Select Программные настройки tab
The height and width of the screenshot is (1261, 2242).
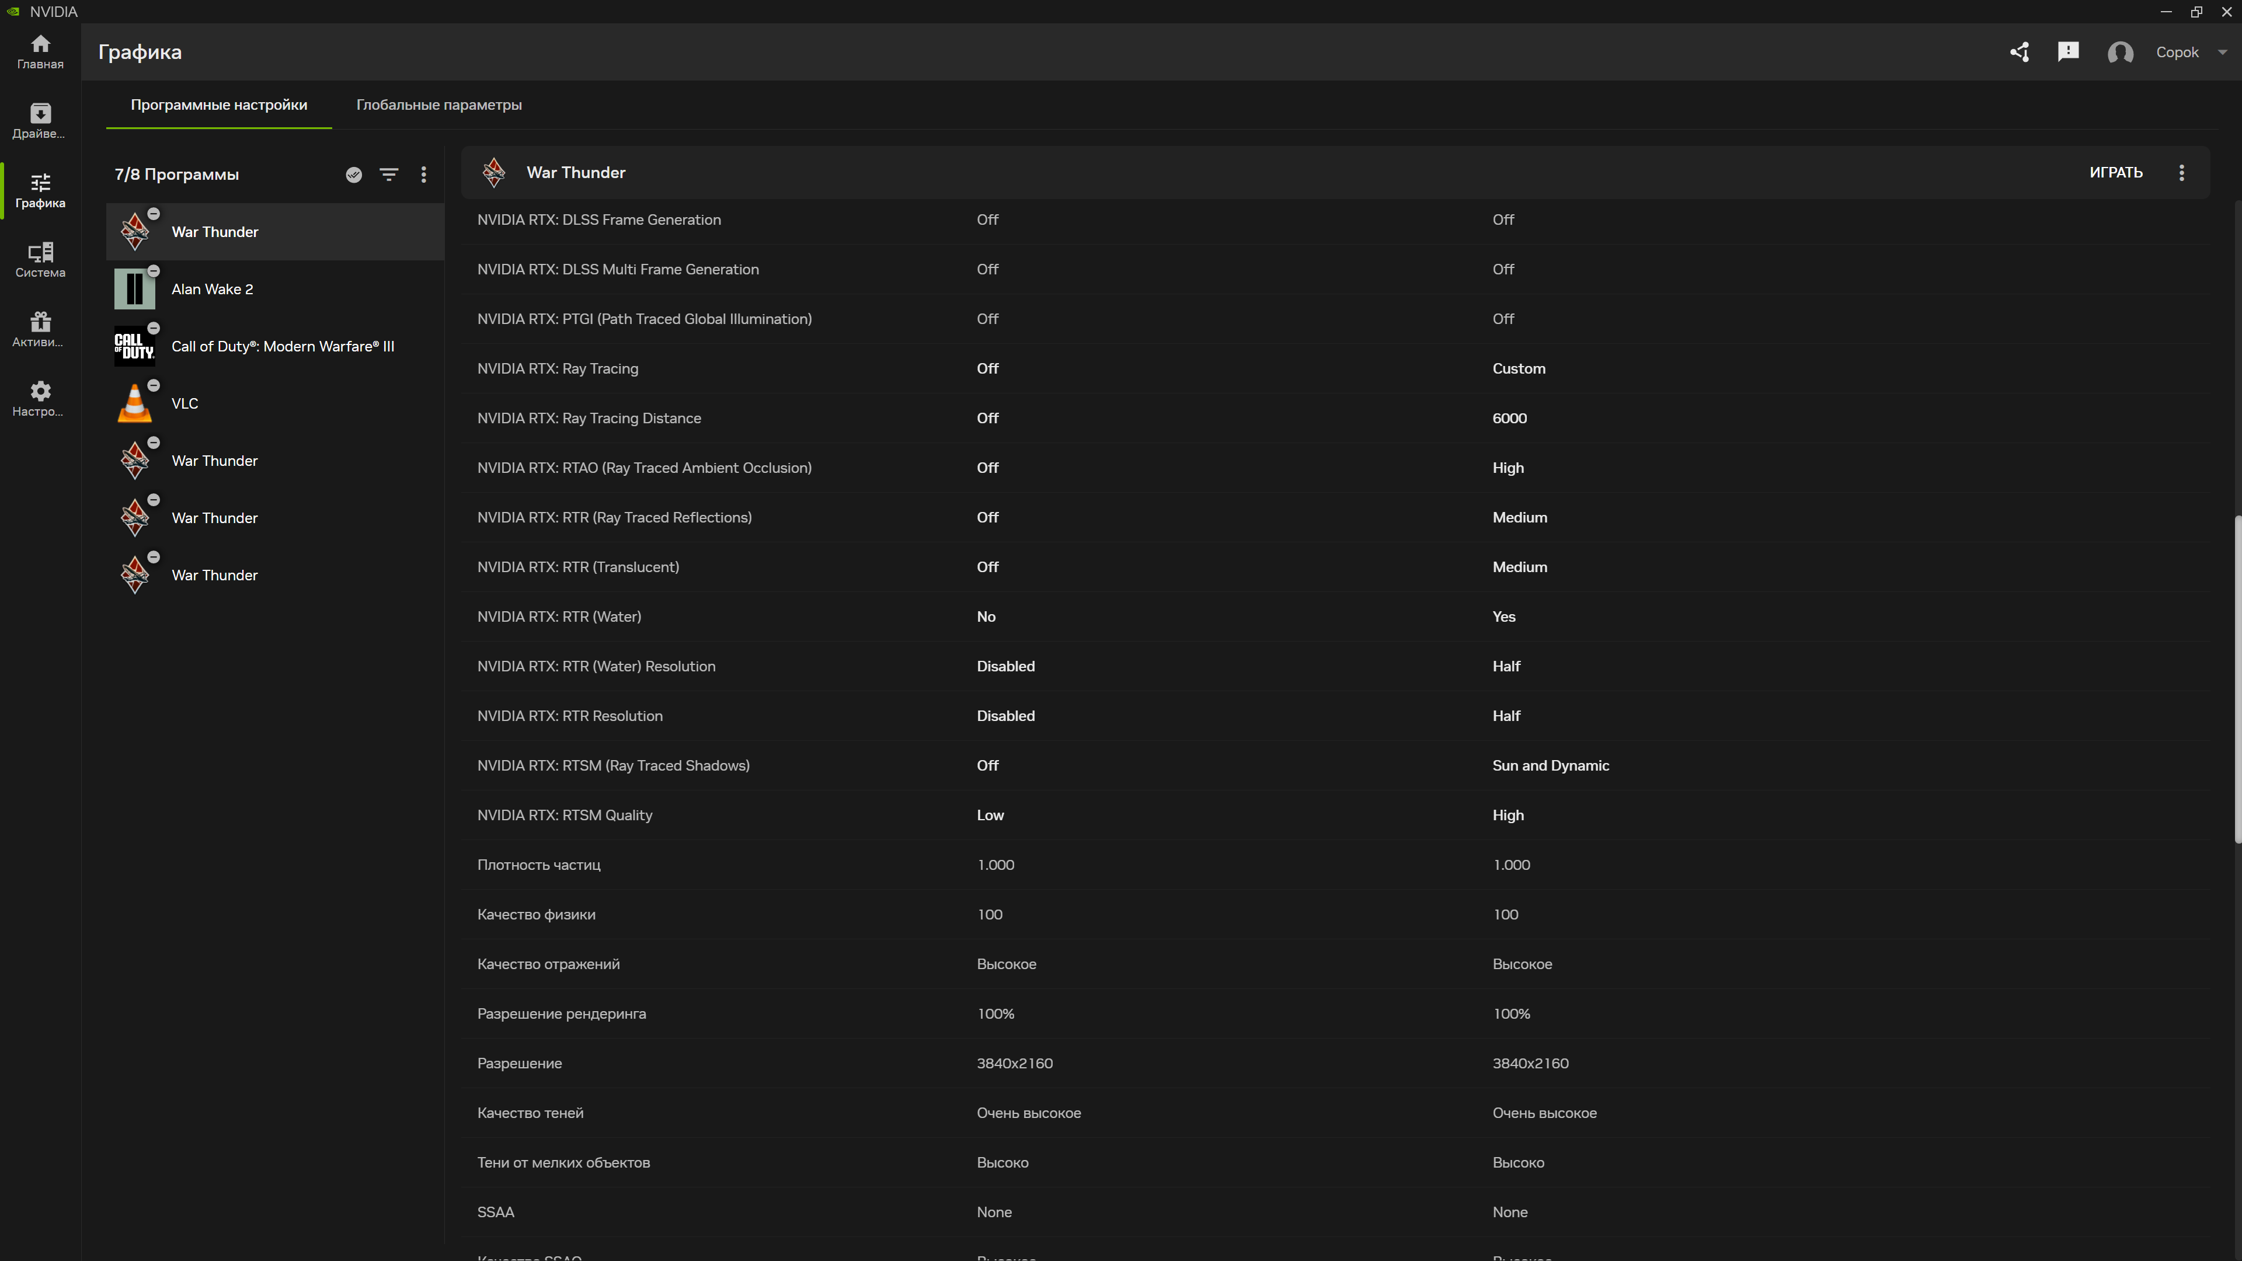click(218, 104)
